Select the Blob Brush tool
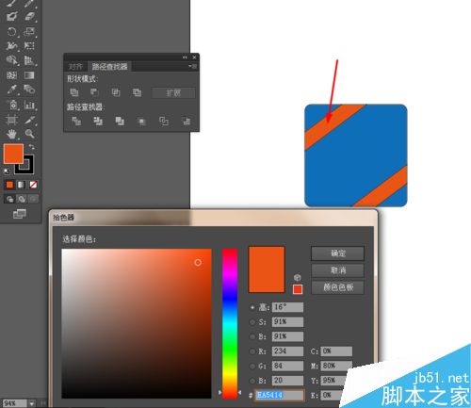 click(11, 16)
